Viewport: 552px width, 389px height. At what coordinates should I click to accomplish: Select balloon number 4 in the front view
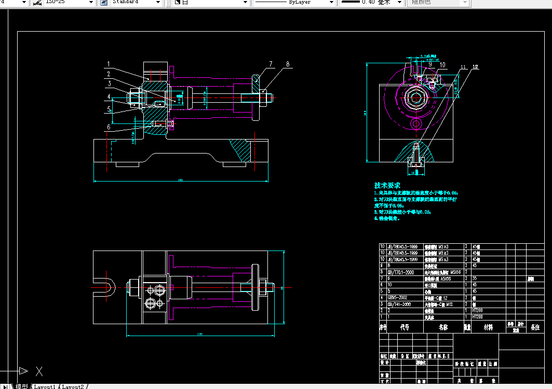coord(109,96)
